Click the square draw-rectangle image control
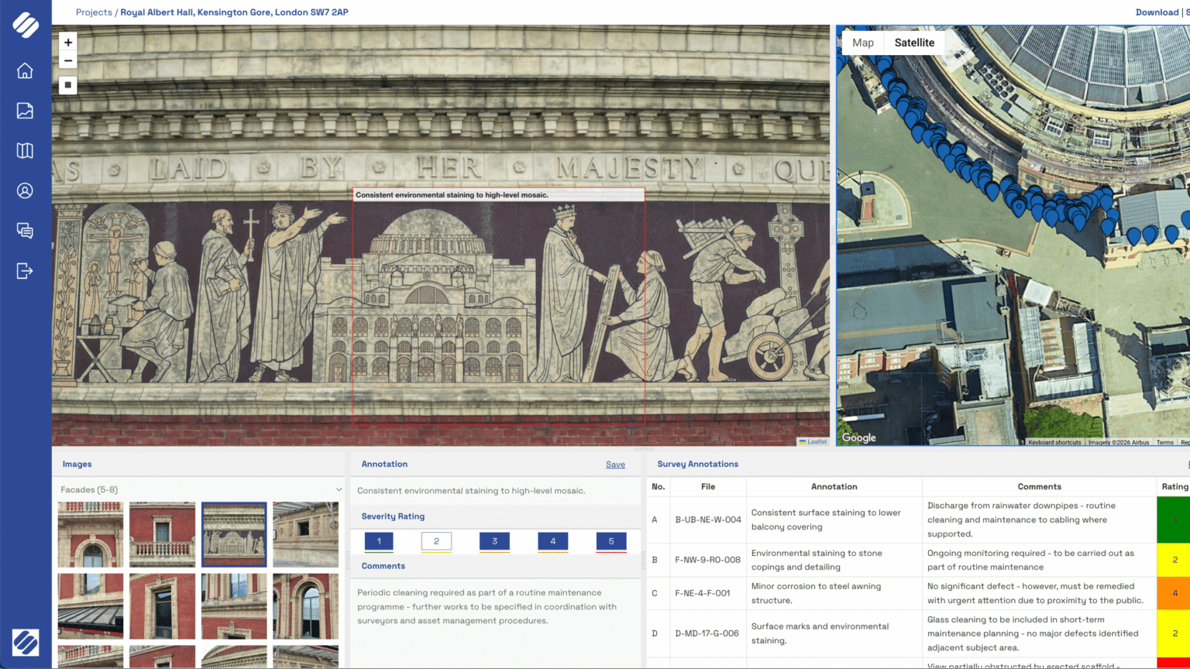 [68, 85]
